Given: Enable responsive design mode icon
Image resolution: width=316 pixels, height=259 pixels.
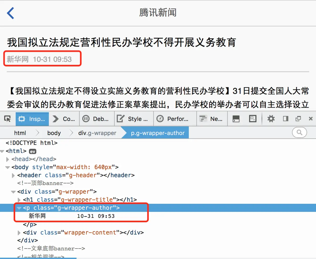Looking at the screenshot, I should [253, 119].
